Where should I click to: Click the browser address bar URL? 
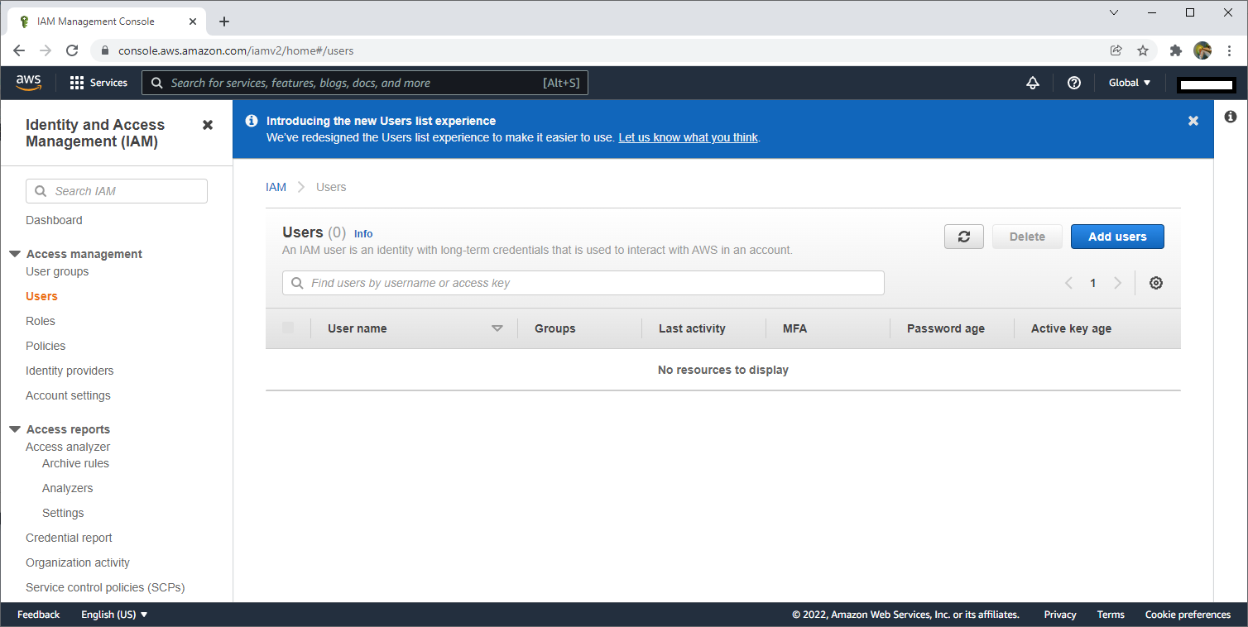(236, 50)
